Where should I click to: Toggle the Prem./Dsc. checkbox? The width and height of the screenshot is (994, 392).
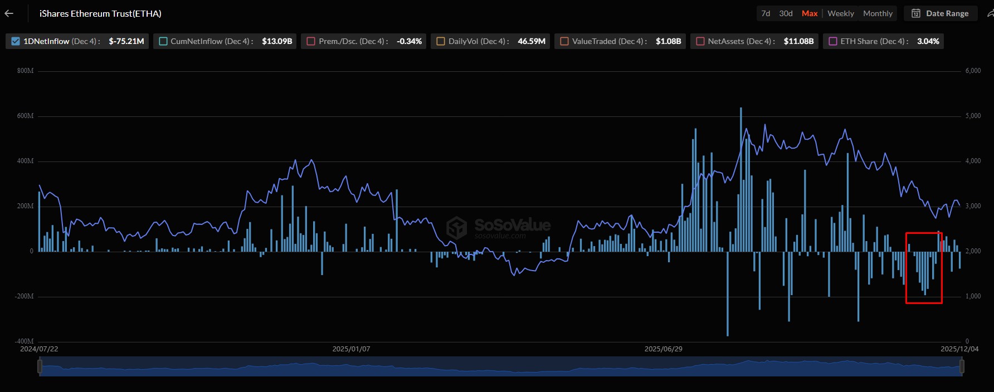pyautogui.click(x=311, y=41)
